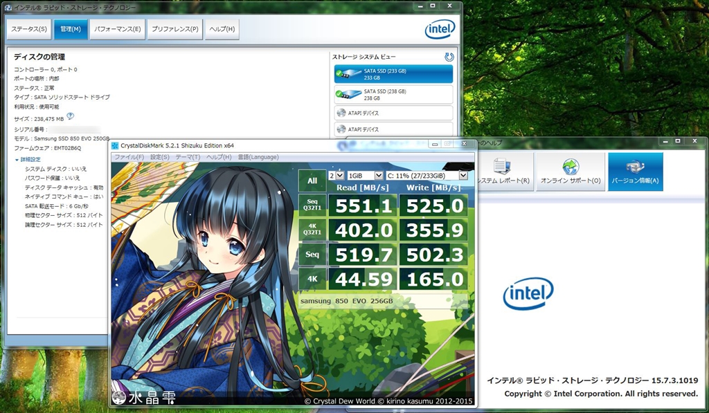This screenshot has height=413, width=709.
Task: Select the second ATAPI デバイス entry
Action: (x=393, y=129)
